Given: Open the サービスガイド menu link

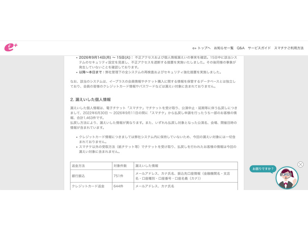Looking at the screenshot, I should point(259,48).
